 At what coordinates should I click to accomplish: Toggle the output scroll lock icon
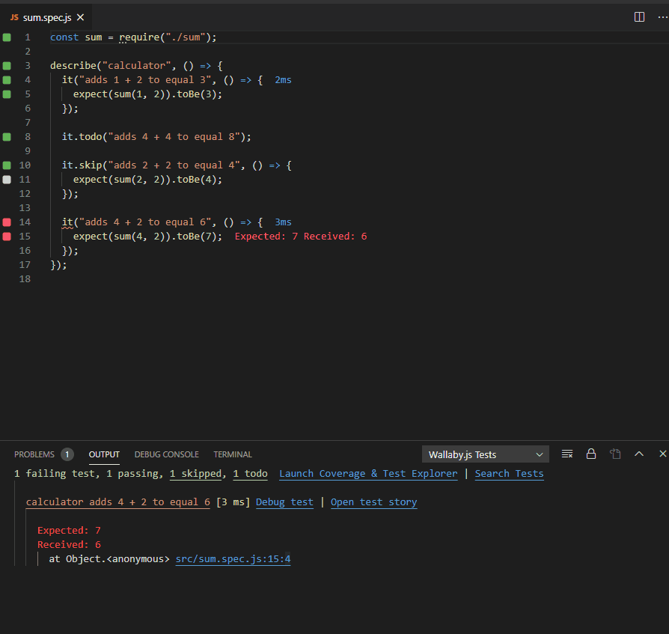pos(591,454)
